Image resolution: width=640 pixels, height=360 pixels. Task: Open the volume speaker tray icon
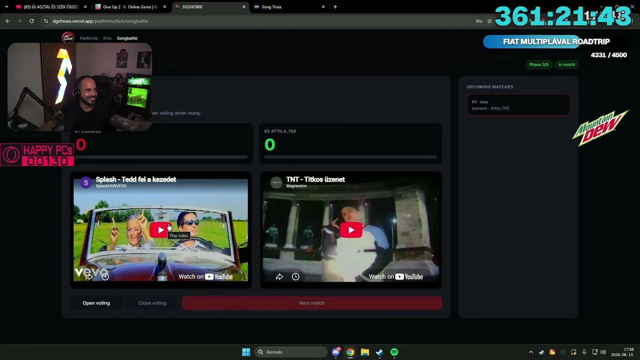click(603, 352)
